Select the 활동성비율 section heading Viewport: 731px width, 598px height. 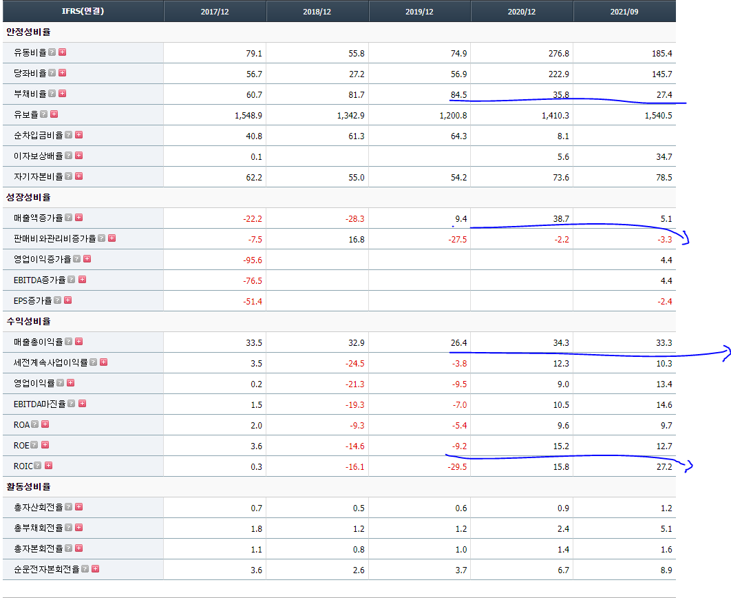pyautogui.click(x=28, y=486)
